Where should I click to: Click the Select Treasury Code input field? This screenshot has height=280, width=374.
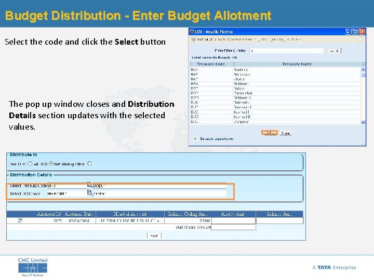tap(67, 186)
